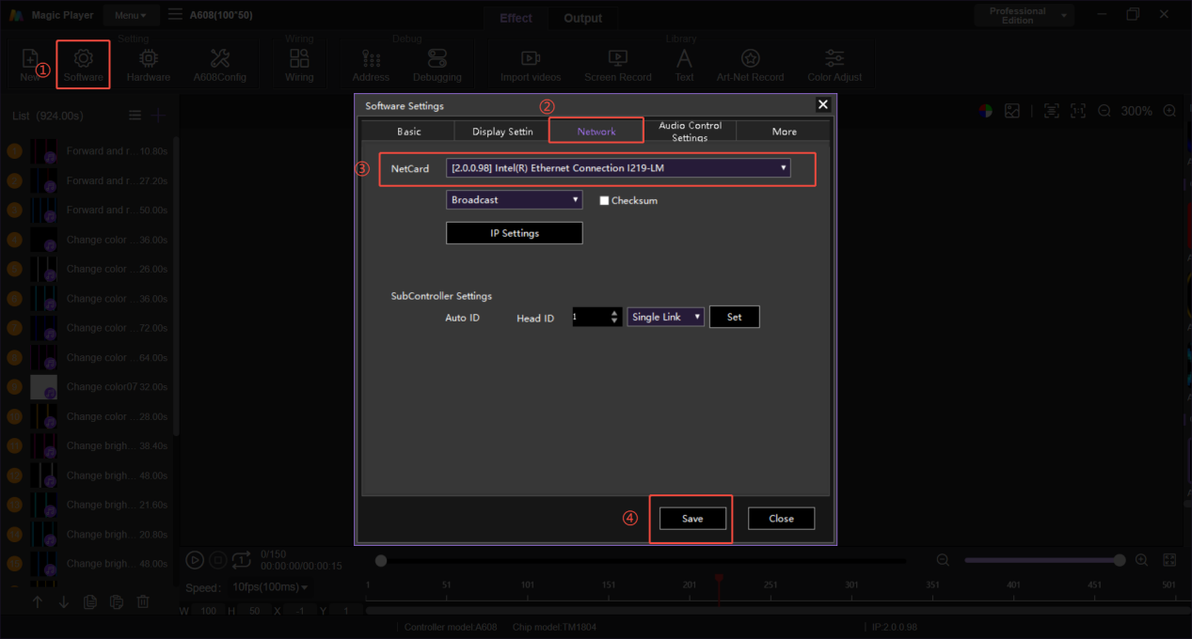This screenshot has height=639, width=1192.
Task: Select the Change brigh... 38.40s list item
Action: tap(89, 446)
